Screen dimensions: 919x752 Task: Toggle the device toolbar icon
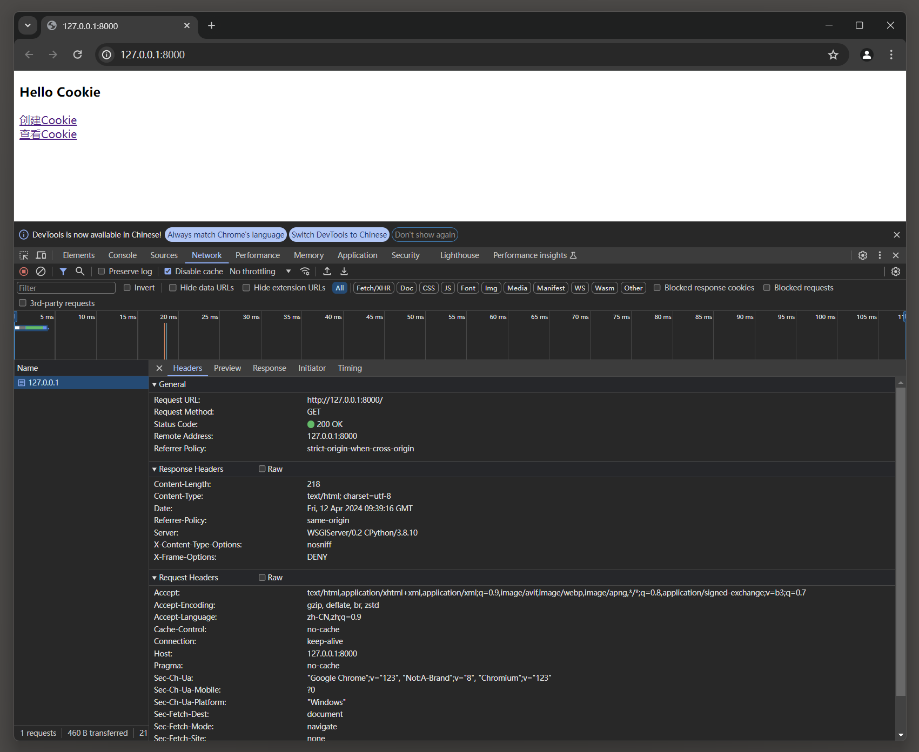click(x=41, y=255)
